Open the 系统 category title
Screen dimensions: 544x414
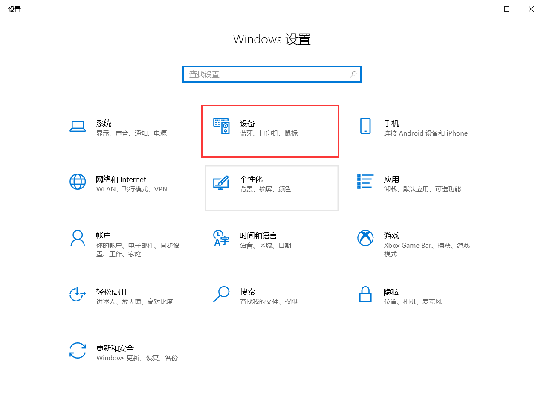104,123
